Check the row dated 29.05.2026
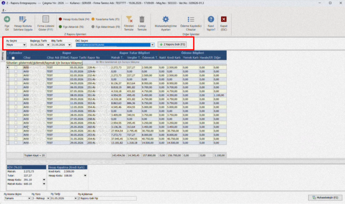 tap(16, 143)
